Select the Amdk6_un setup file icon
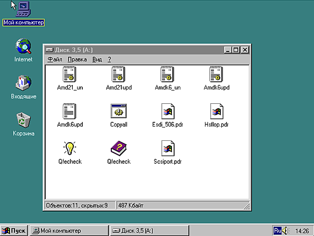Image resolution: width=314 pixels, height=236 pixels. (167, 74)
